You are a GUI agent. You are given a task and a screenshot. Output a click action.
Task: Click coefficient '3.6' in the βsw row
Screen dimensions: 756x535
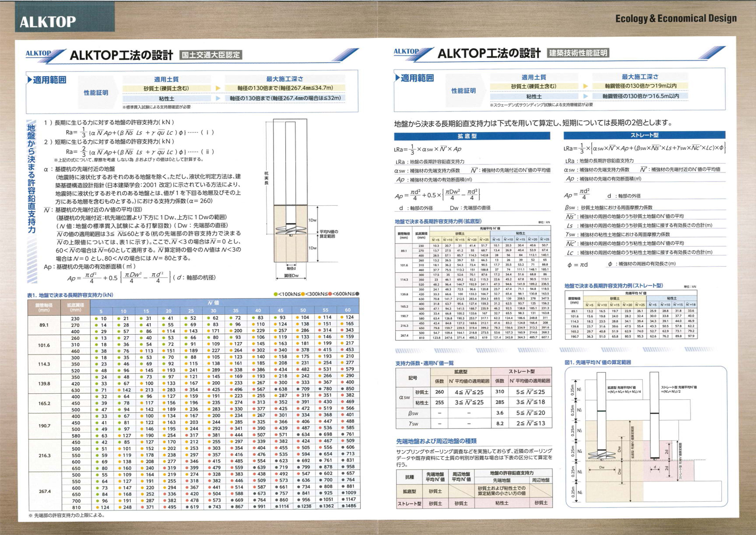click(x=500, y=413)
